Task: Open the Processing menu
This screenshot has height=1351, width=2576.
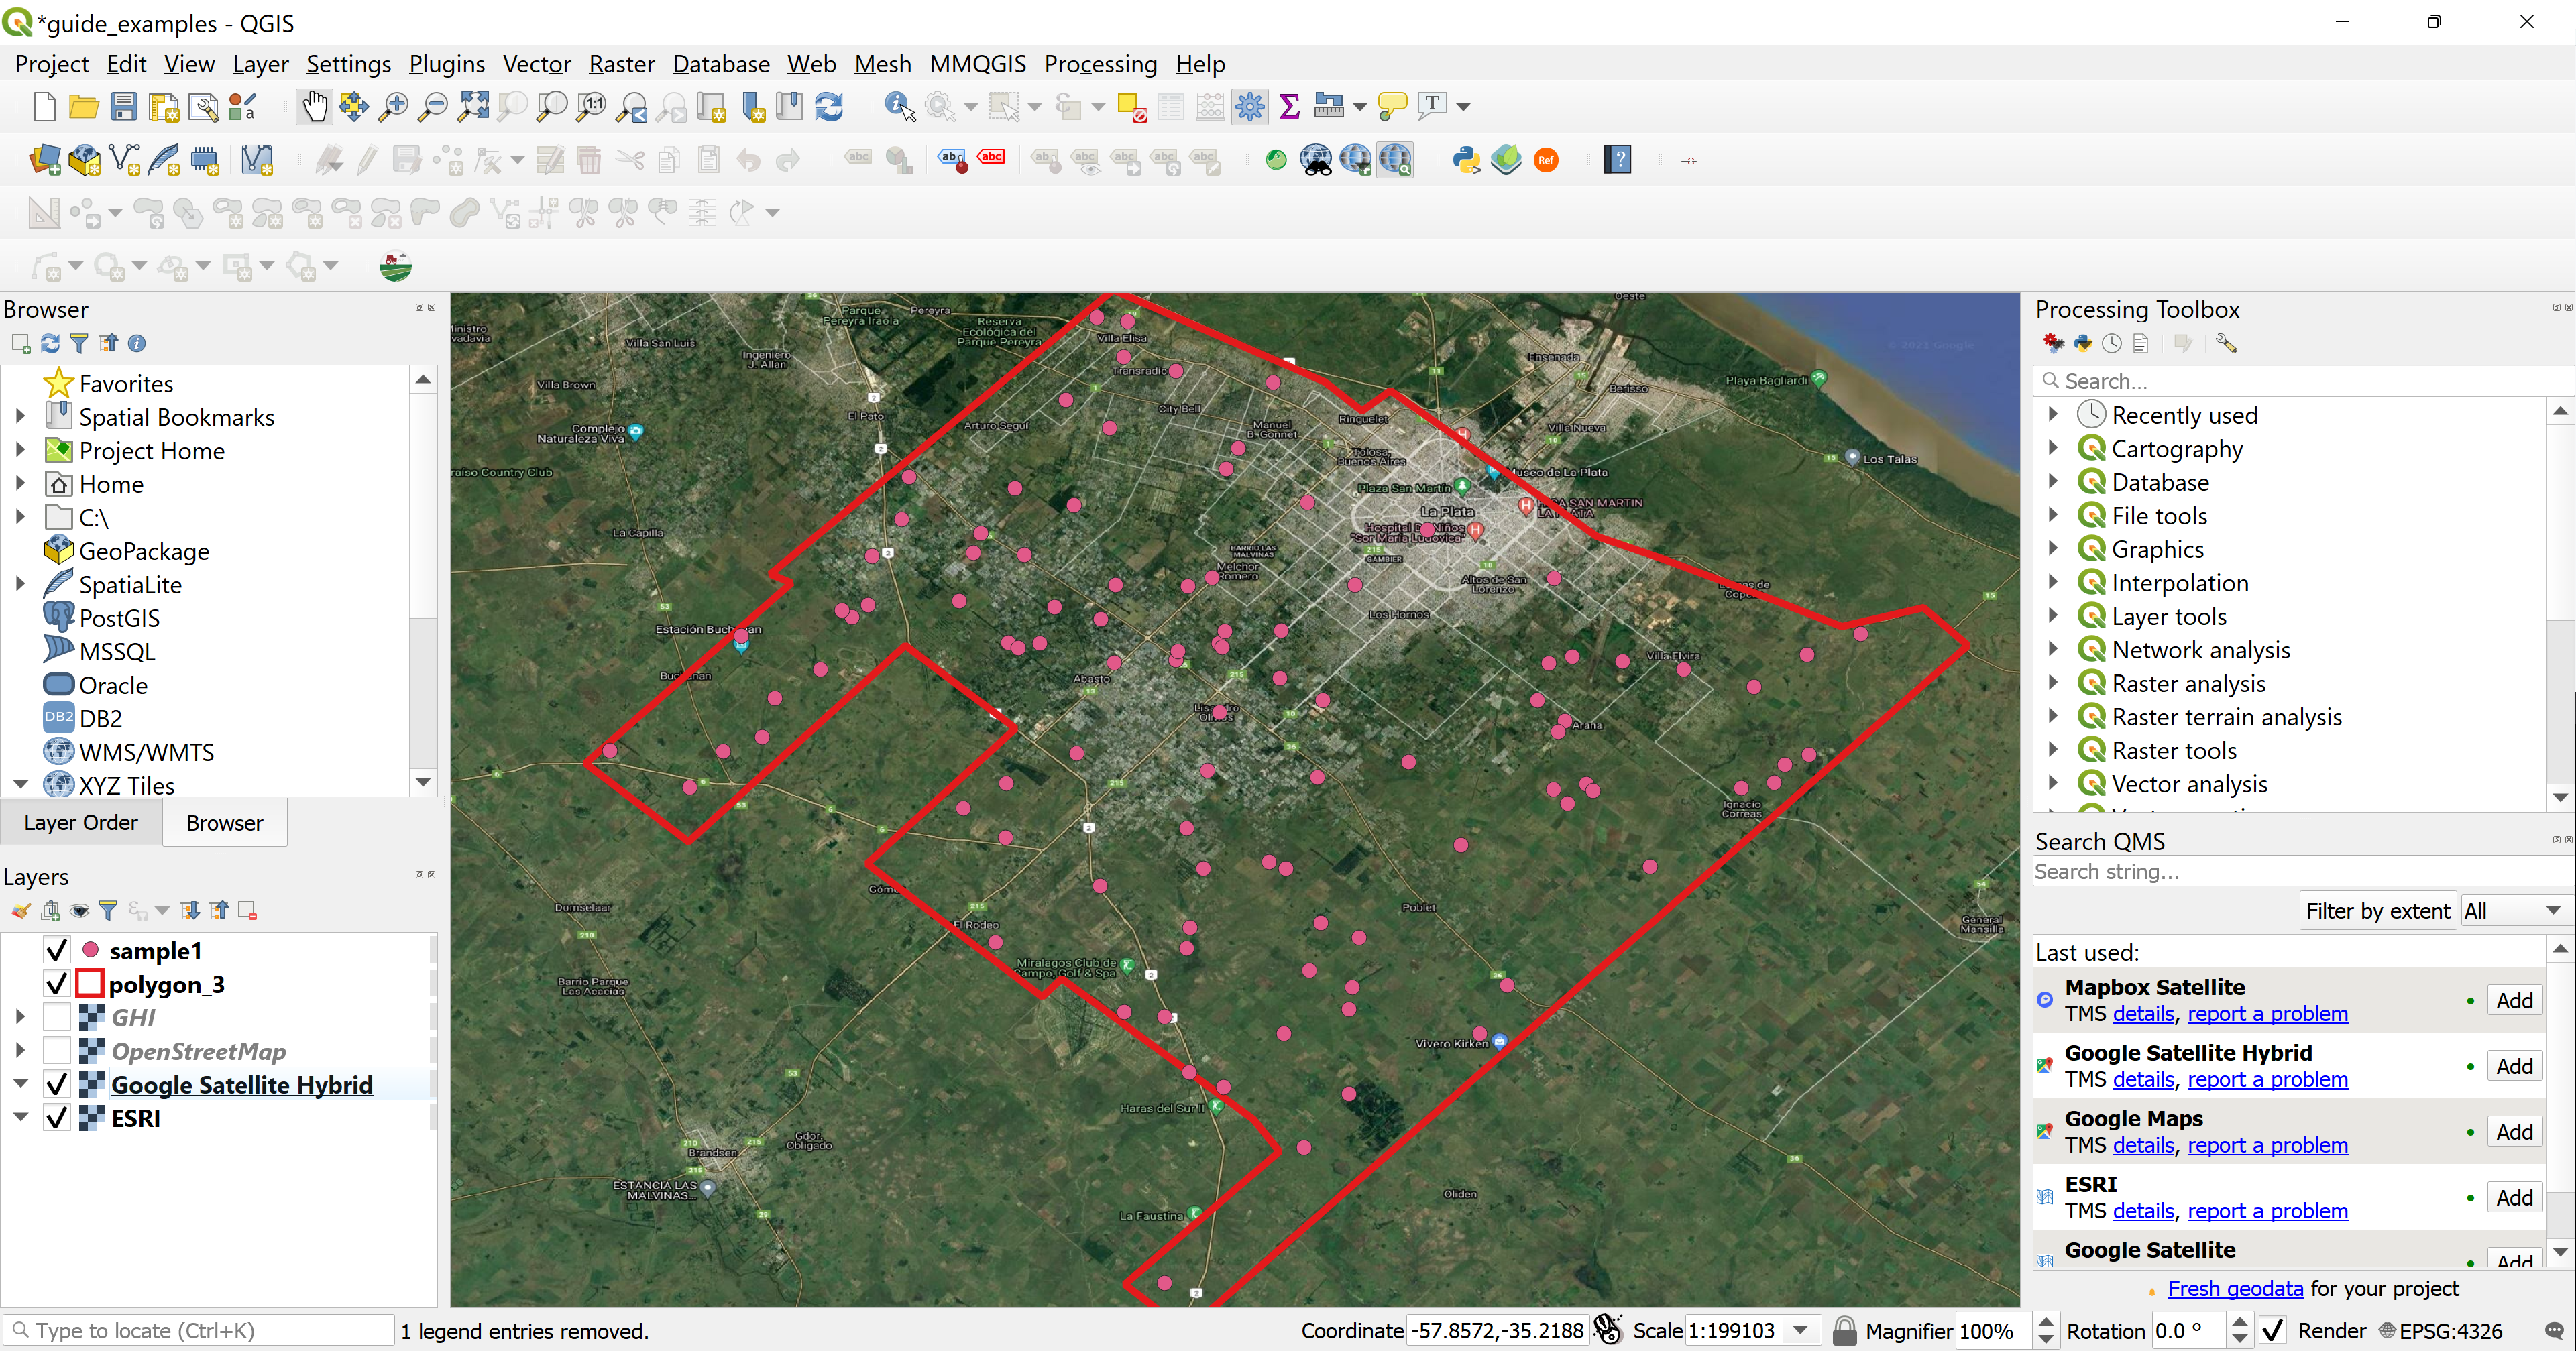Action: pos(1100,64)
